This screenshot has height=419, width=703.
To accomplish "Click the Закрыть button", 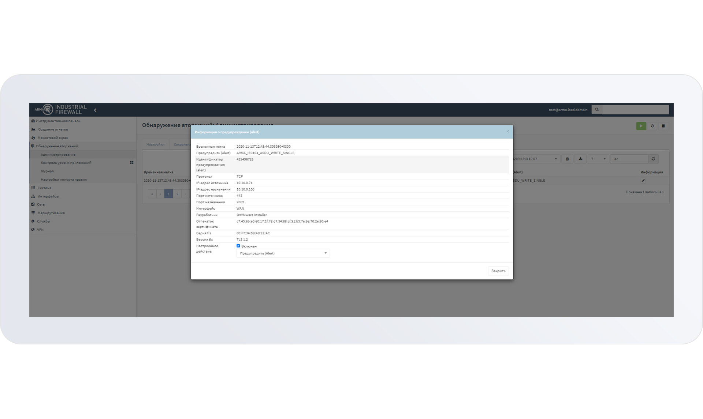I will coord(498,271).
